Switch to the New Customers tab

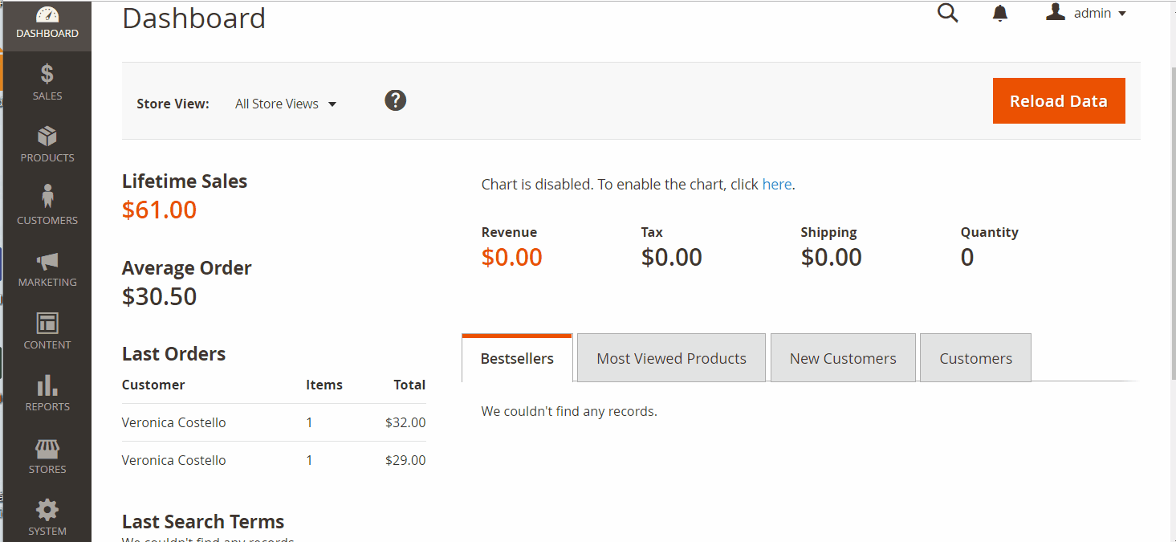843,359
